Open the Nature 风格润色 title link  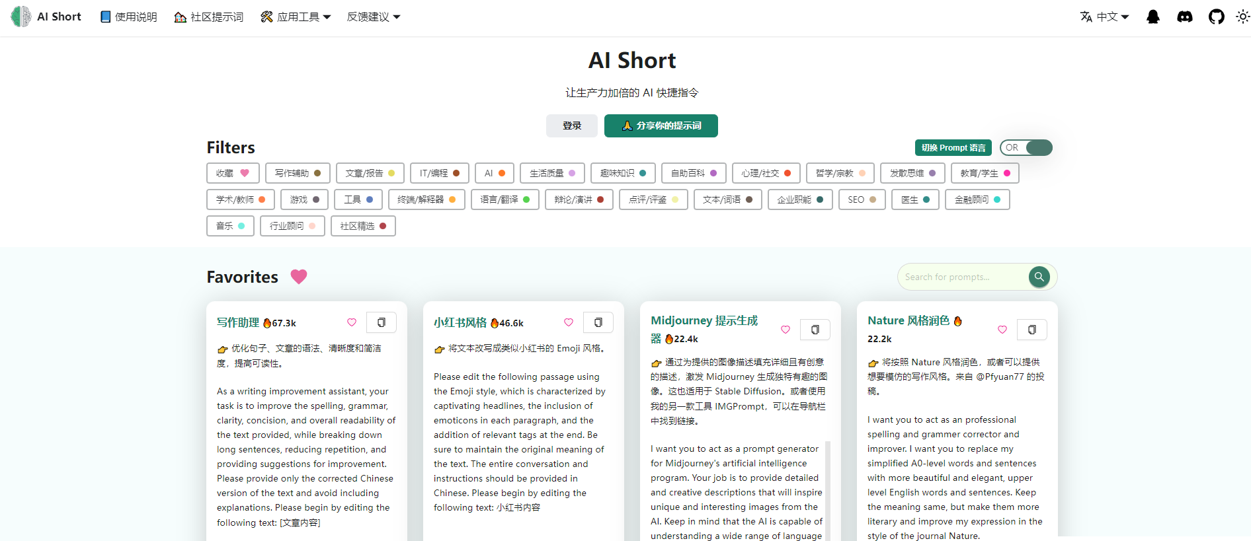point(908,320)
